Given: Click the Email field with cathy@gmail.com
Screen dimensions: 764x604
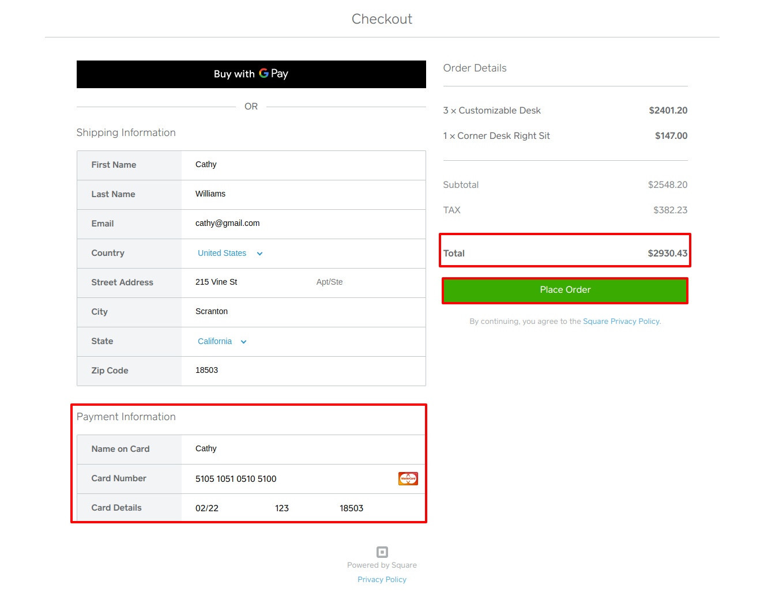Looking at the screenshot, I should click(x=303, y=224).
